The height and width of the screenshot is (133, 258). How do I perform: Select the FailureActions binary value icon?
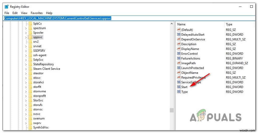point(179,58)
